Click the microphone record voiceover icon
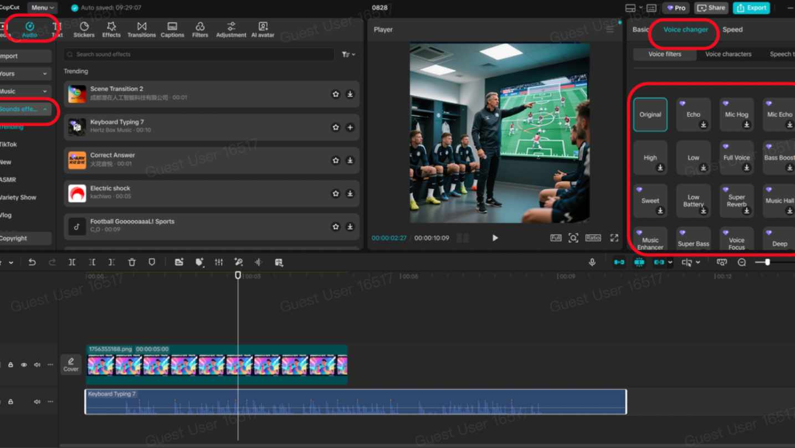 point(592,262)
